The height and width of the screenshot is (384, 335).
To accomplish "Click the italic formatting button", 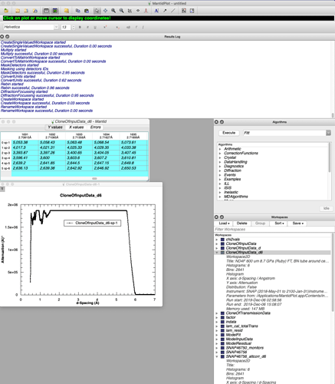I will pyautogui.click(x=87, y=27).
